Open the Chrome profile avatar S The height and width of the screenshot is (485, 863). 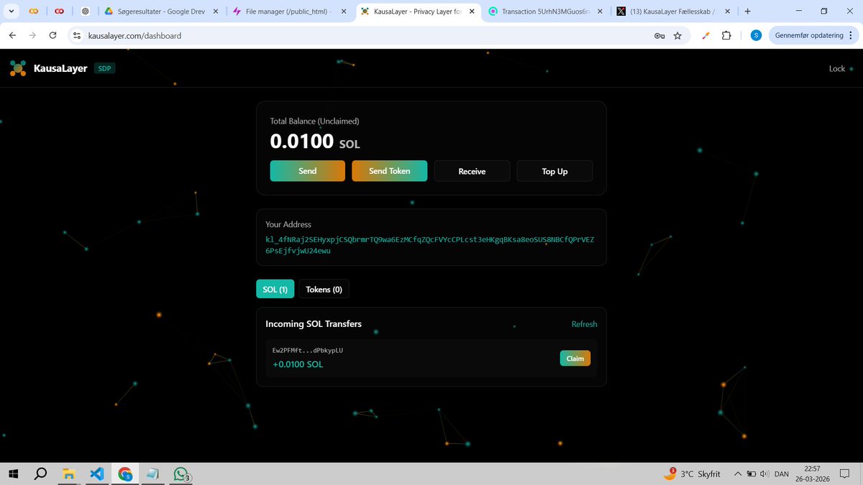(756, 36)
